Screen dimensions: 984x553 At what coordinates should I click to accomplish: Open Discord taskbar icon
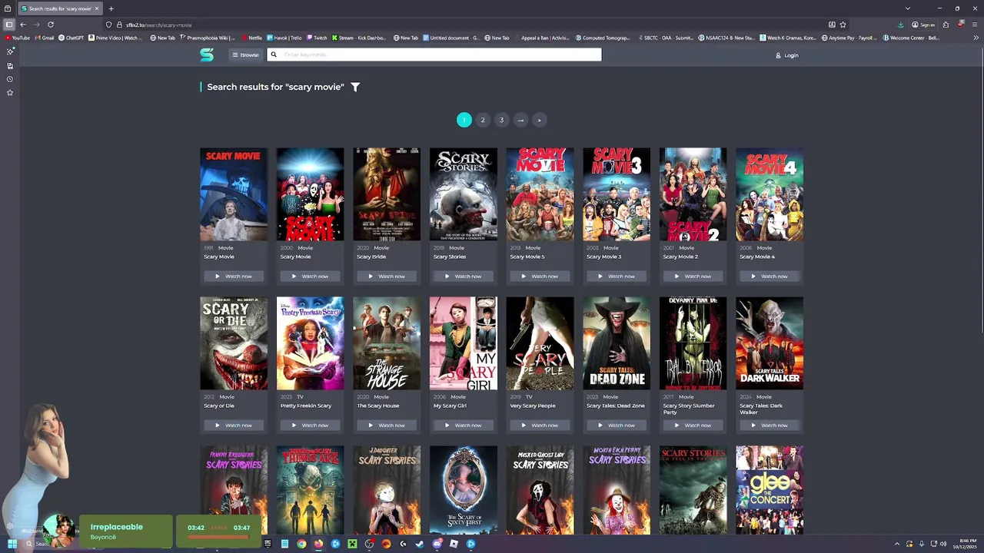pyautogui.click(x=437, y=544)
